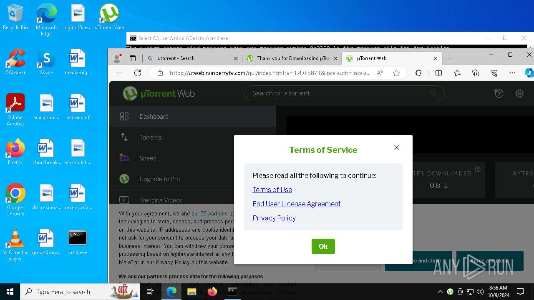This screenshot has height=300, width=534.
Task: Open the uTorrent Web desktop shortcut
Action: click(x=109, y=17)
